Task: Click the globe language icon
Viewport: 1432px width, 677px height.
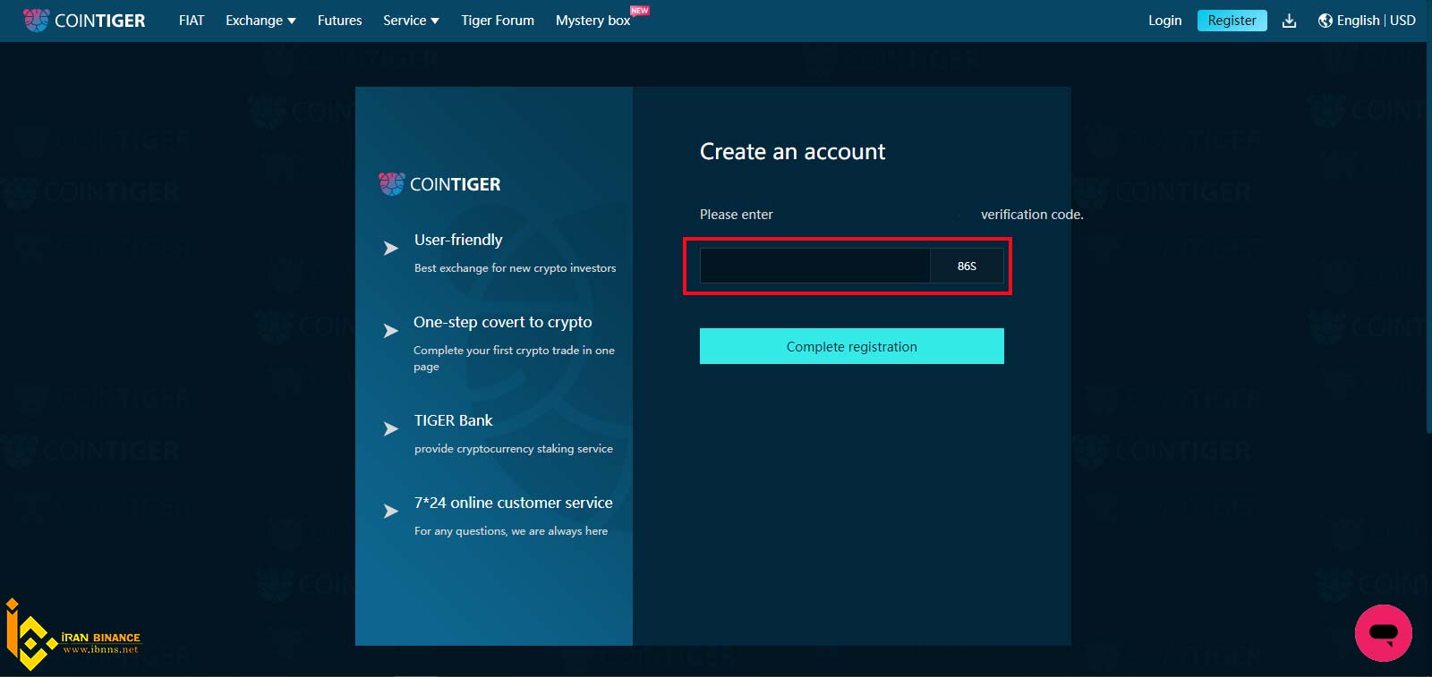Action: pos(1325,21)
